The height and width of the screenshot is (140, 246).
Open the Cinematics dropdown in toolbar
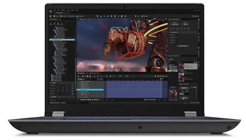coord(80,16)
